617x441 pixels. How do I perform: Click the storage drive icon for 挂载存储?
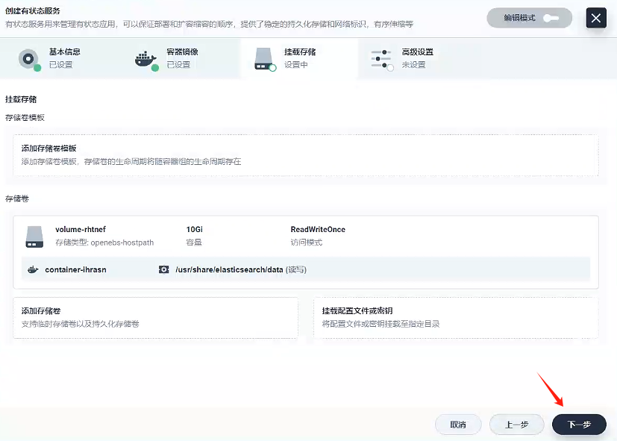[265, 60]
